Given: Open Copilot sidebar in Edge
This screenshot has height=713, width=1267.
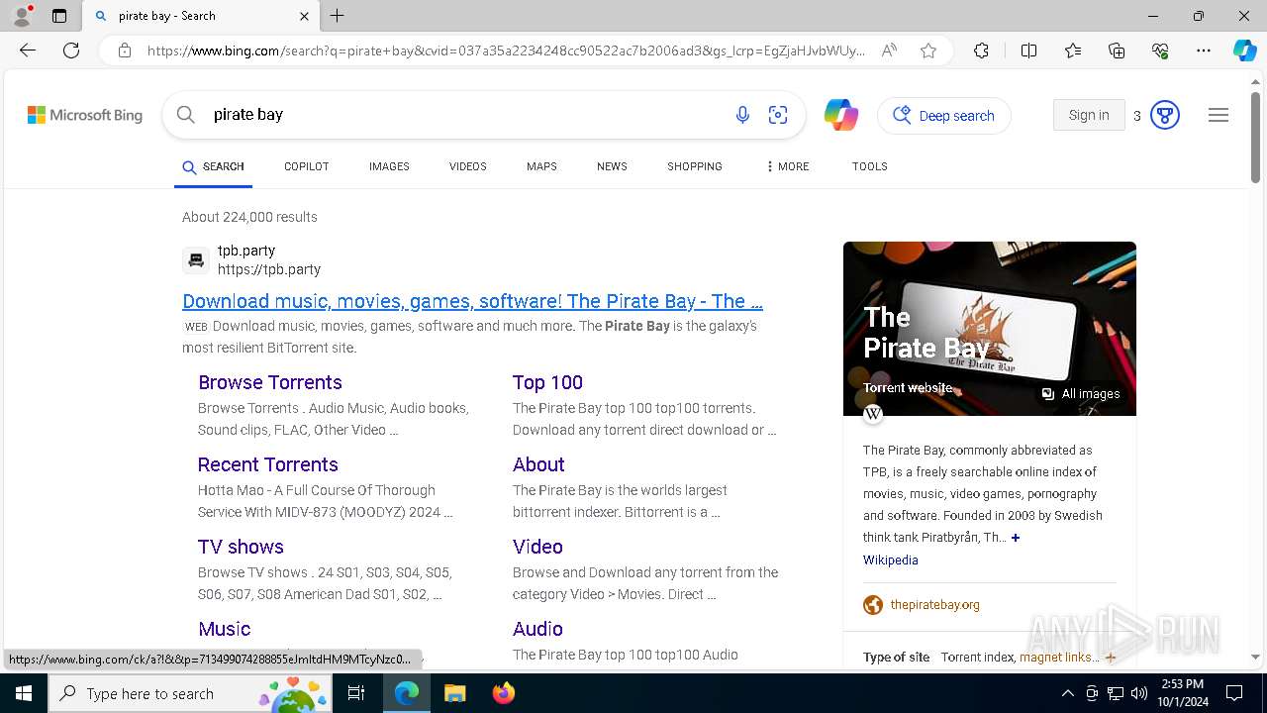Looking at the screenshot, I should (1244, 51).
